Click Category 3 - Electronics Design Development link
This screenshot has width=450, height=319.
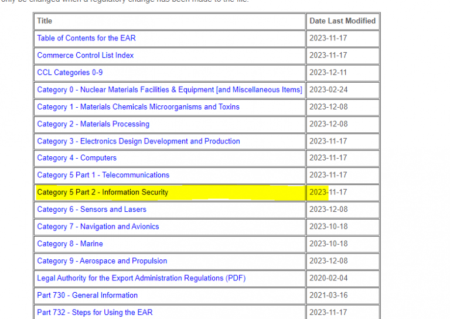pos(138,141)
